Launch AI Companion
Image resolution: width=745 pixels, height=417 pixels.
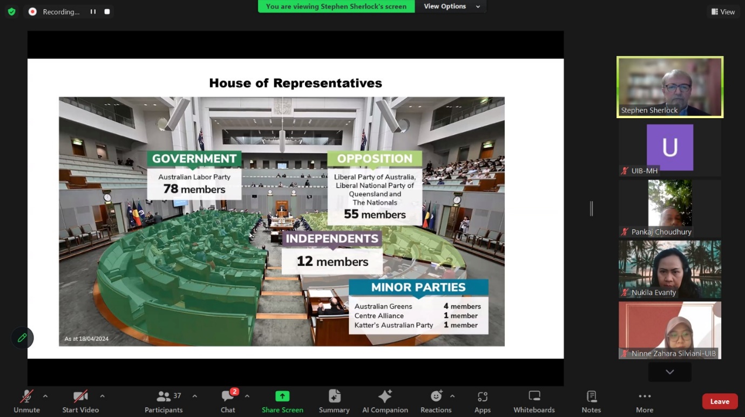click(385, 402)
